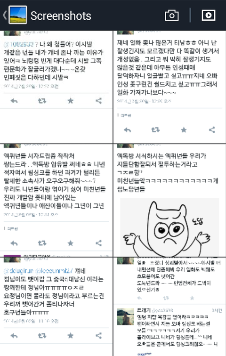The image size is (226, 356).
Task: Open the camera from the top bar
Action: click(x=171, y=16)
